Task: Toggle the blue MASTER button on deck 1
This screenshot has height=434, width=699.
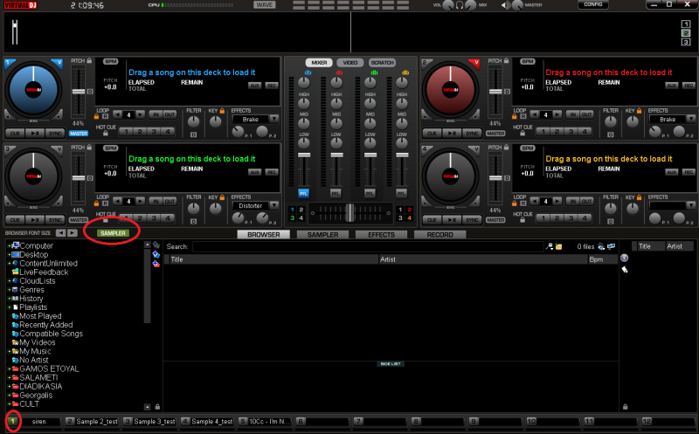Action: [x=79, y=134]
